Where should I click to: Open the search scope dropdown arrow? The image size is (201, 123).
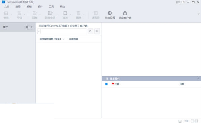coord(39,31)
